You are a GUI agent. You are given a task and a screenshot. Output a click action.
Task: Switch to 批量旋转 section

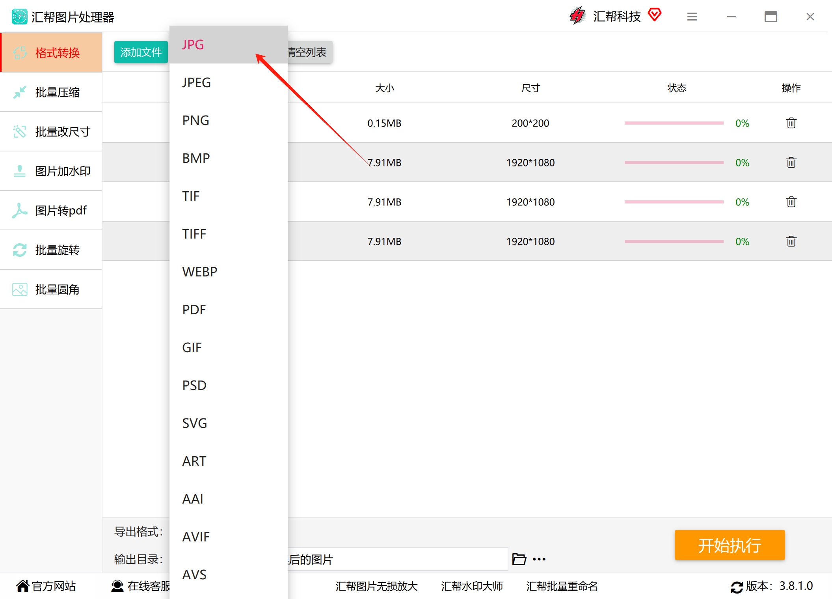(51, 250)
